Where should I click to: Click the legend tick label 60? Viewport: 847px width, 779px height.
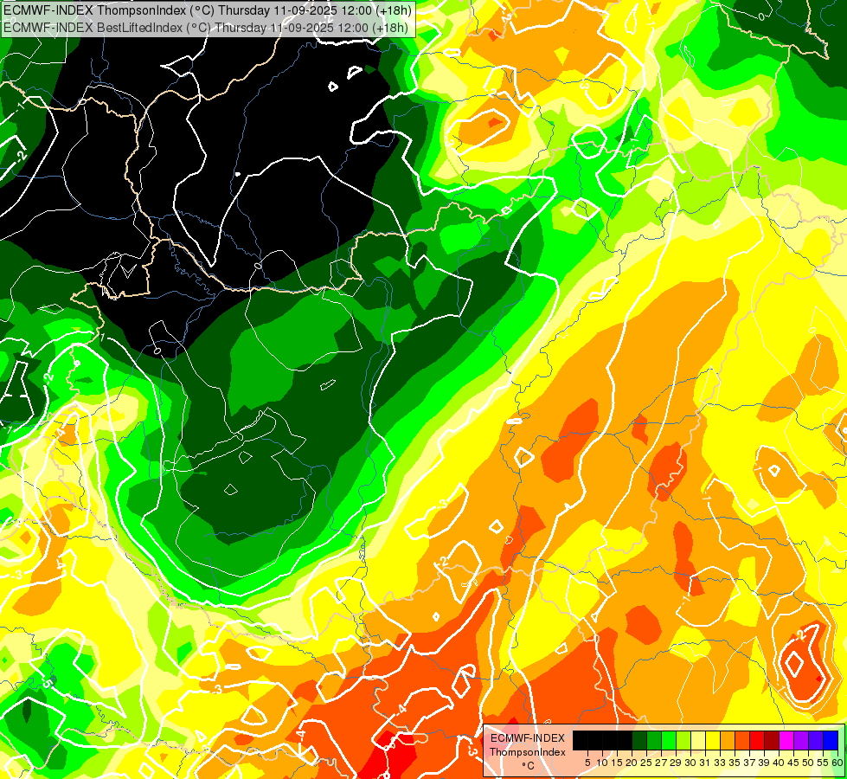click(837, 763)
